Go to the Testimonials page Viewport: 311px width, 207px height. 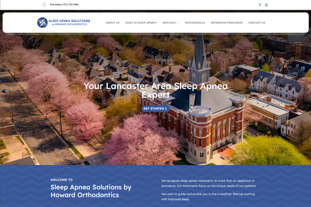point(195,22)
